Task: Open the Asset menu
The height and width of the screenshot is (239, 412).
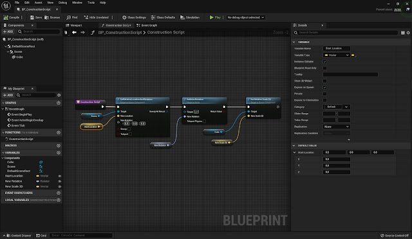Action: click(x=39, y=3)
